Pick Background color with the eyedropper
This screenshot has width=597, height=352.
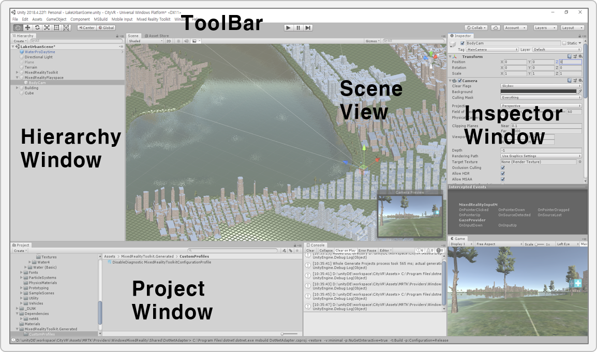point(579,91)
